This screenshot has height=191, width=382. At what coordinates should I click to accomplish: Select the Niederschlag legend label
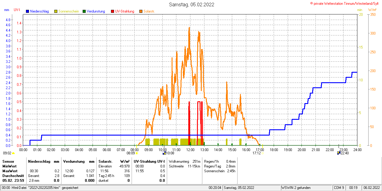coord(39,11)
